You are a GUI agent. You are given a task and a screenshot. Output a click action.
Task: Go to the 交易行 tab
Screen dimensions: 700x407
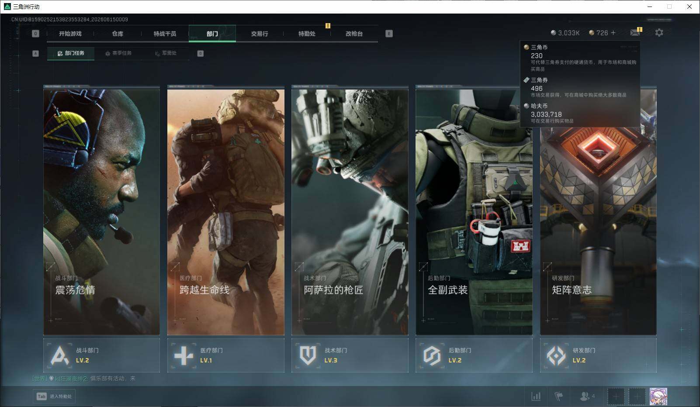pos(260,34)
